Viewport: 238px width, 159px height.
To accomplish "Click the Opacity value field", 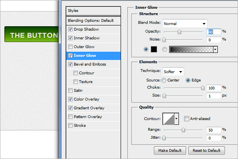I will (213, 32).
